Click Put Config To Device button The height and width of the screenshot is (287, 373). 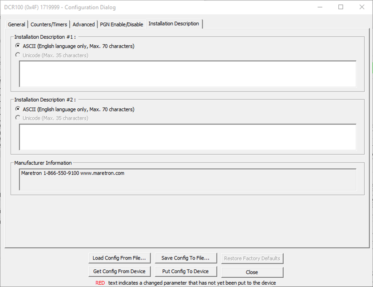coord(186,271)
